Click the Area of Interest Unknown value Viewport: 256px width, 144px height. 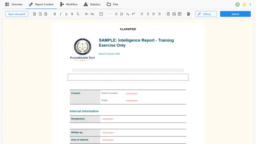tap(108, 140)
